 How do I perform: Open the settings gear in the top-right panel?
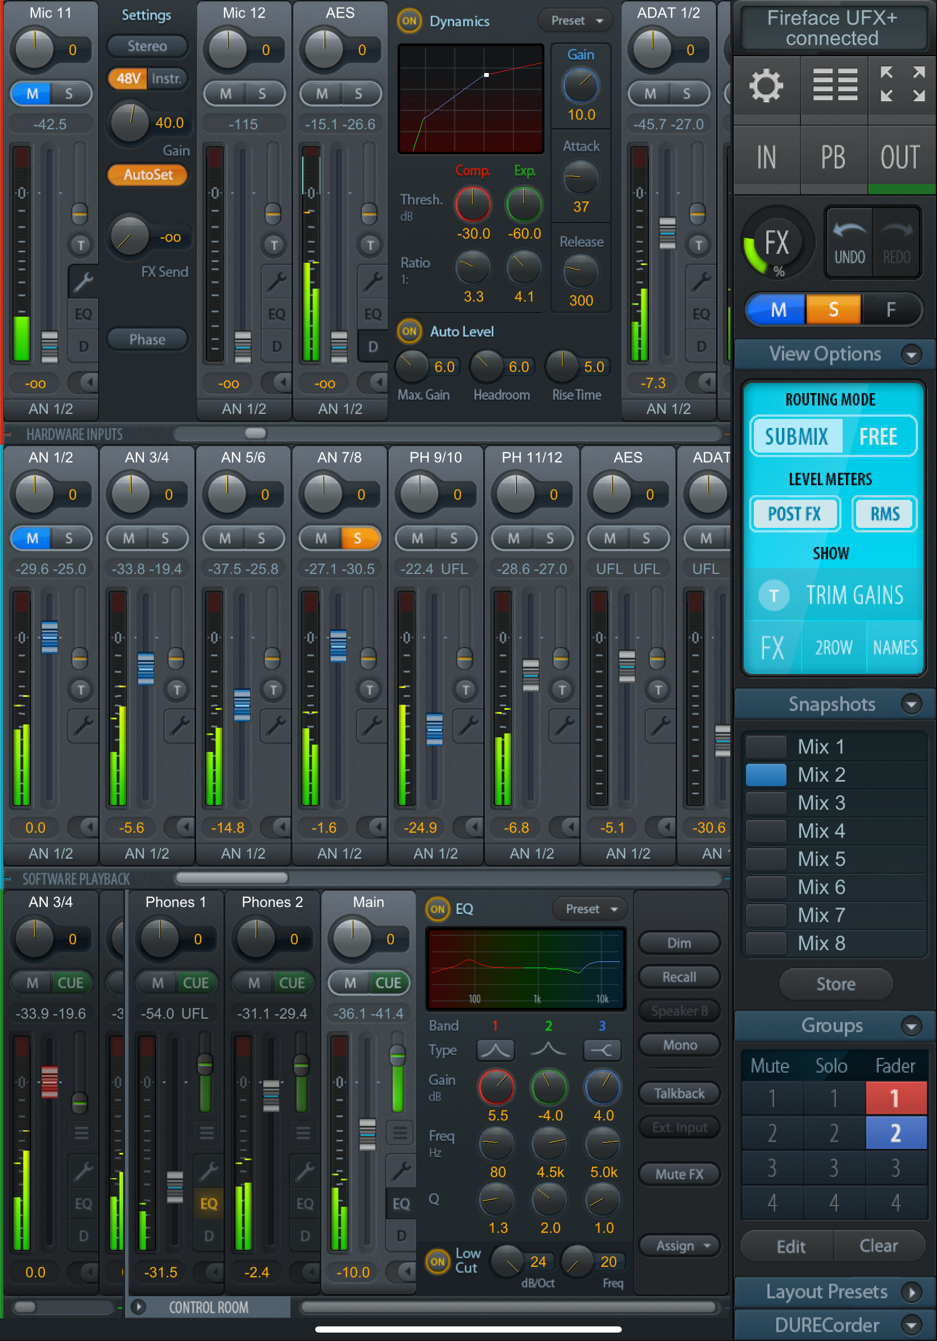point(766,86)
